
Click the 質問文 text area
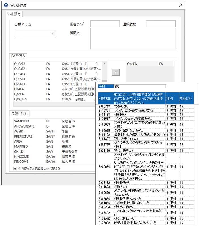coord(133,39)
